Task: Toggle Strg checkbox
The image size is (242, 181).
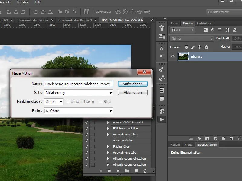Action: [x=101, y=102]
